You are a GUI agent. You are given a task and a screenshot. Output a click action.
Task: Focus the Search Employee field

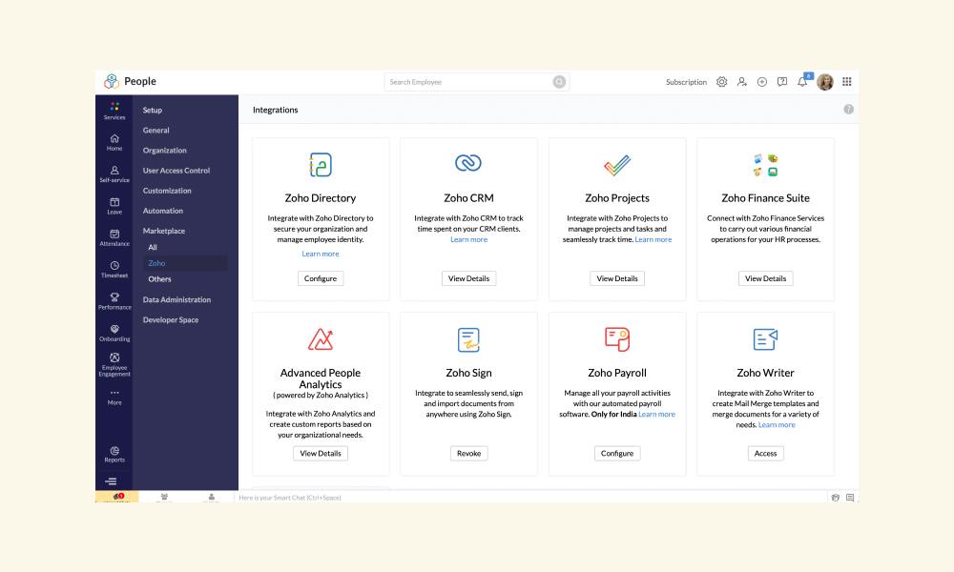pos(476,81)
